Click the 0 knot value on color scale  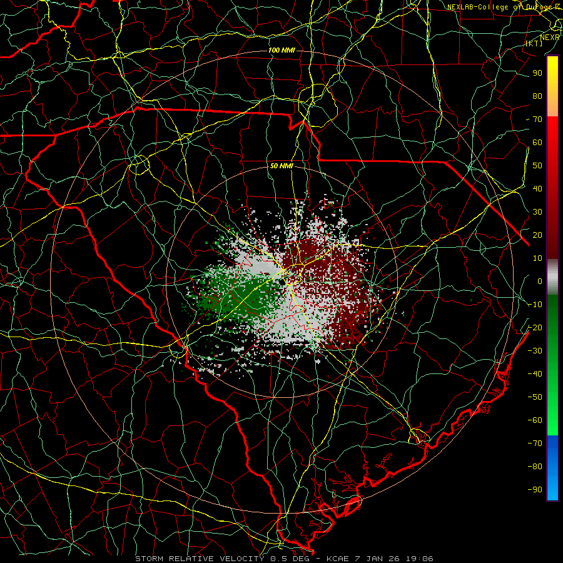540,281
